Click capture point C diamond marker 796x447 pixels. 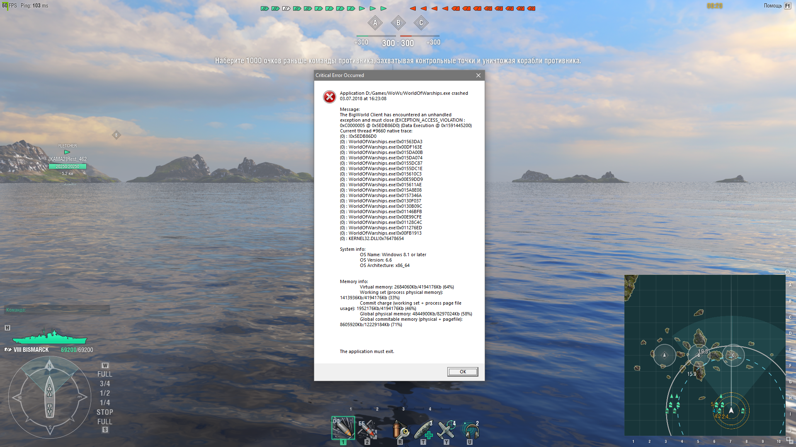pos(421,23)
